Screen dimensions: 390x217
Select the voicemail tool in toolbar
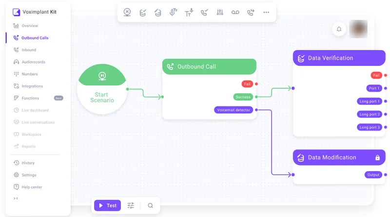click(x=235, y=13)
